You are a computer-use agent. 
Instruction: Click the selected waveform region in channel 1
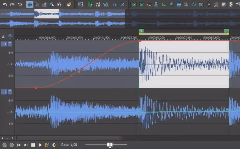(x=184, y=64)
